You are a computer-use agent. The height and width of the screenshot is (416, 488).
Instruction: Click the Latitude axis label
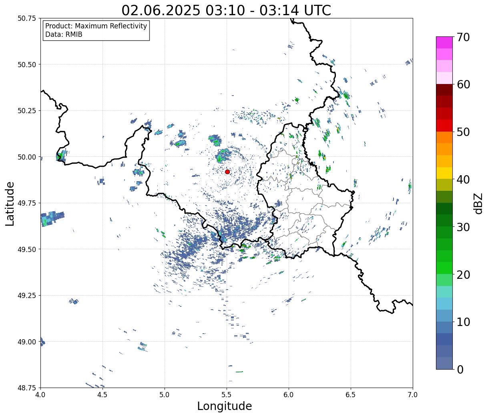10,203
